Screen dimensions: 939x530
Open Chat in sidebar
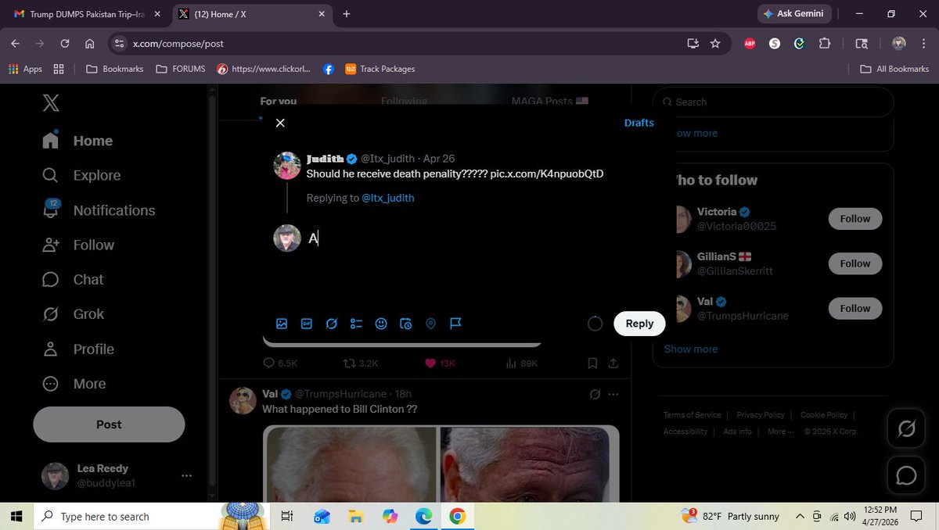(x=74, y=279)
